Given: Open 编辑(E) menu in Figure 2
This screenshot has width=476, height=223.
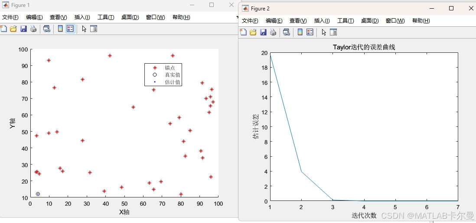Looking at the screenshot, I should point(274,21).
